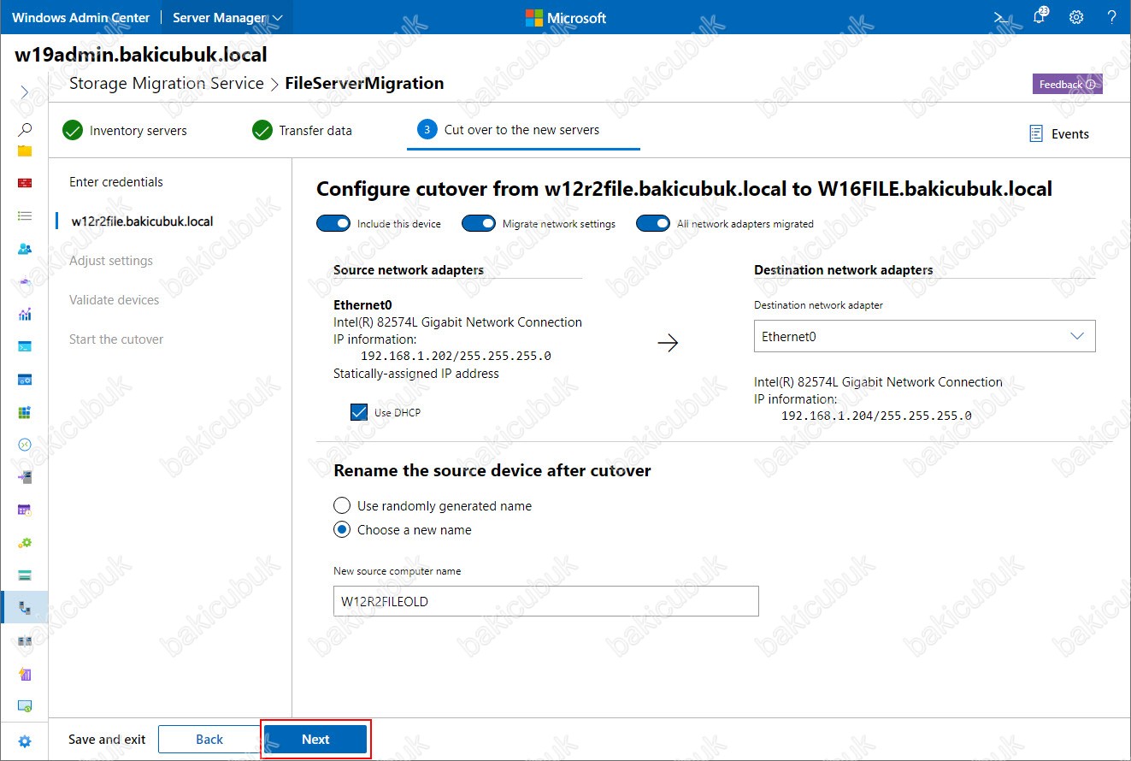Open the Destination network adapter dropdown

click(924, 336)
